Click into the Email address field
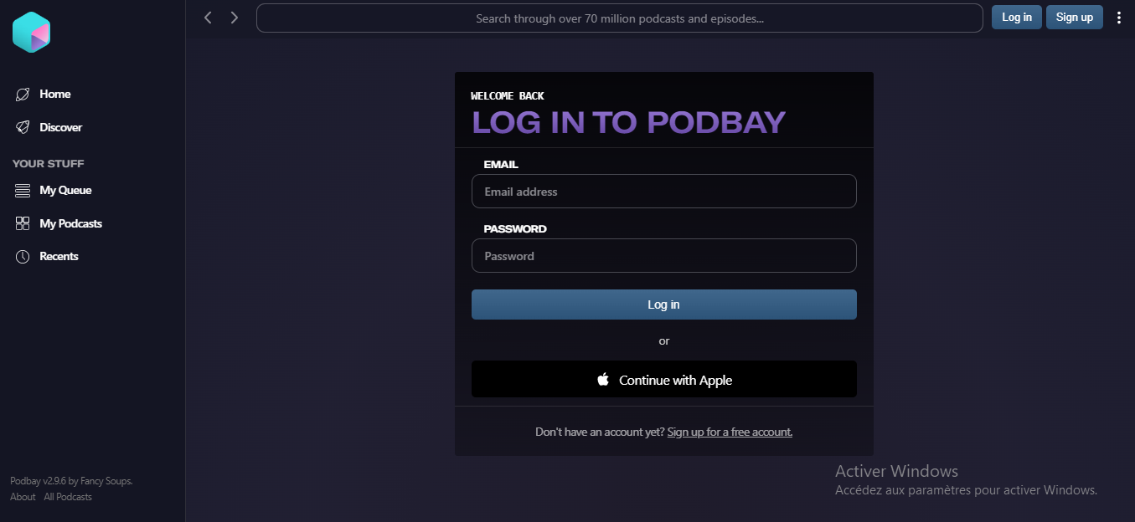This screenshot has width=1135, height=522. (x=664, y=192)
